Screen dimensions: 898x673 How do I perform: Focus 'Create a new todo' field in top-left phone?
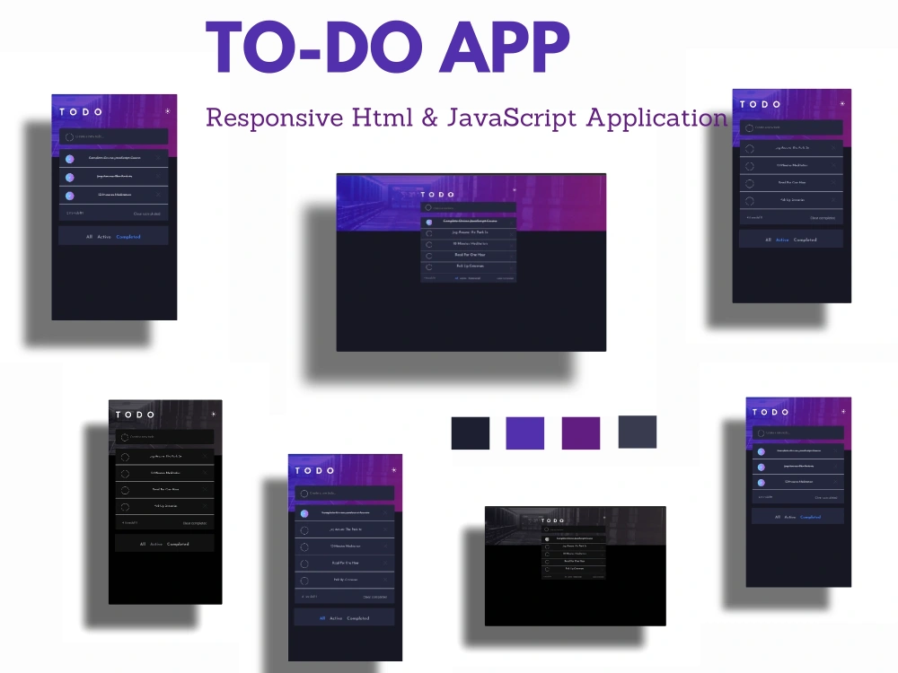pyautogui.click(x=113, y=136)
